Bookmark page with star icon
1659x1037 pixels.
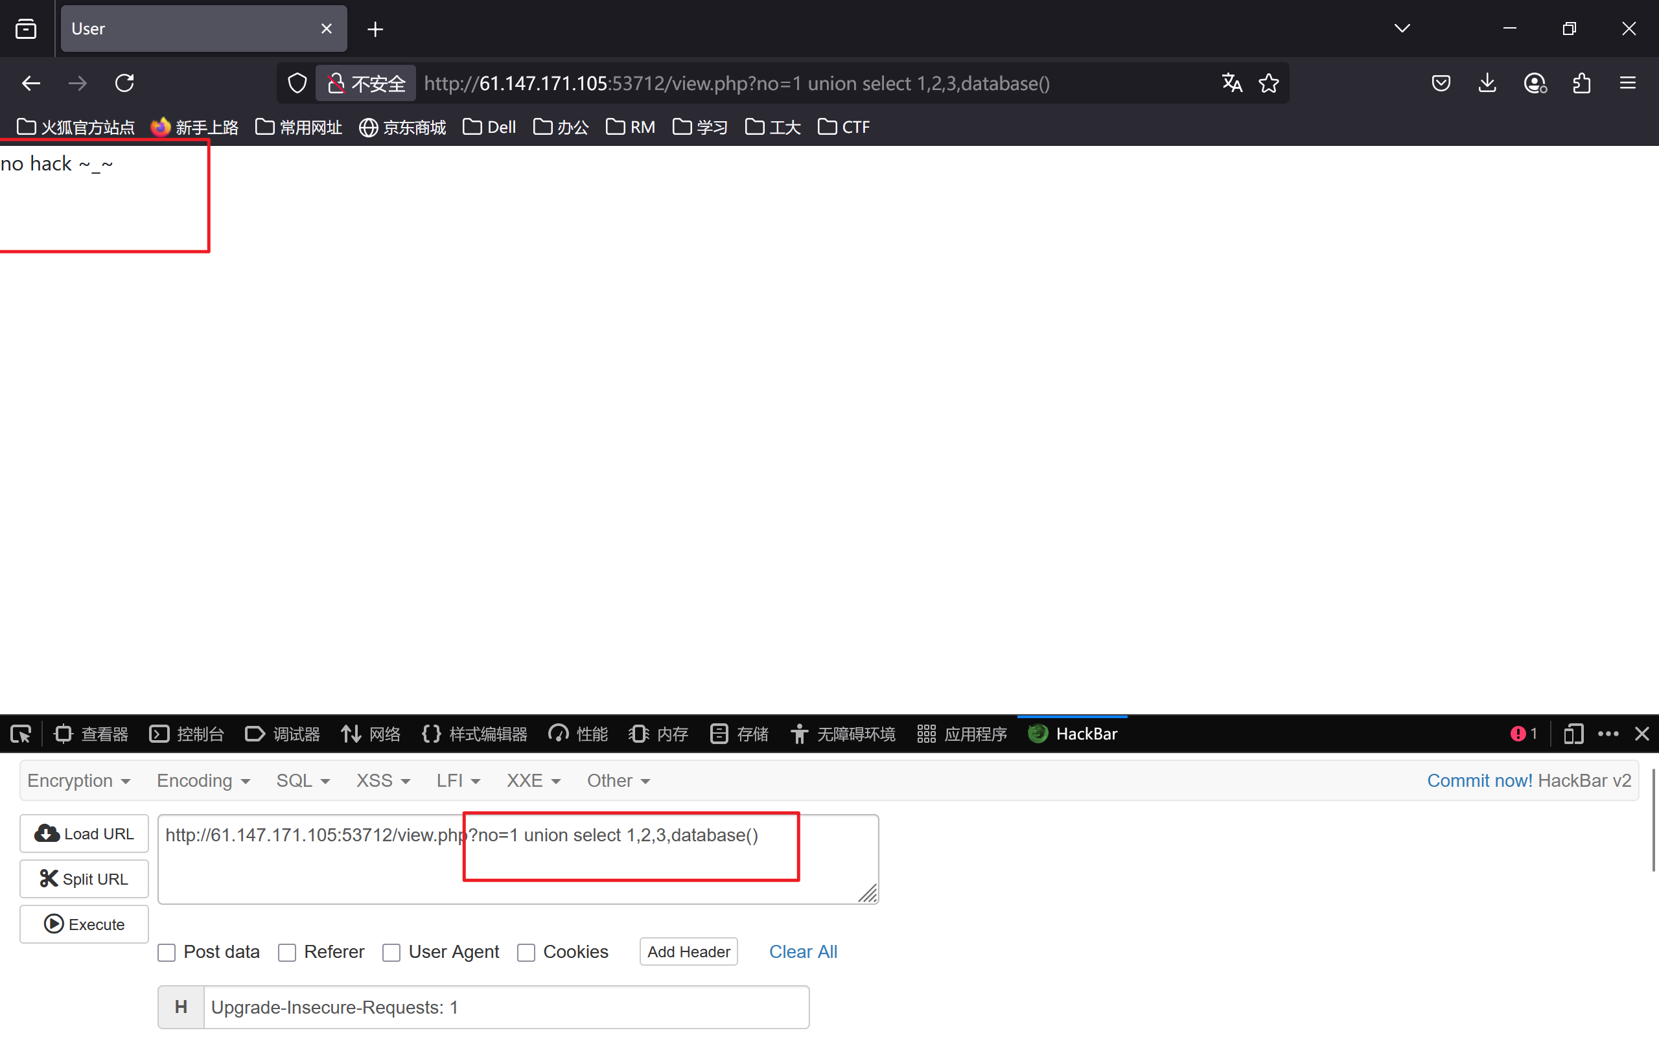tap(1268, 83)
